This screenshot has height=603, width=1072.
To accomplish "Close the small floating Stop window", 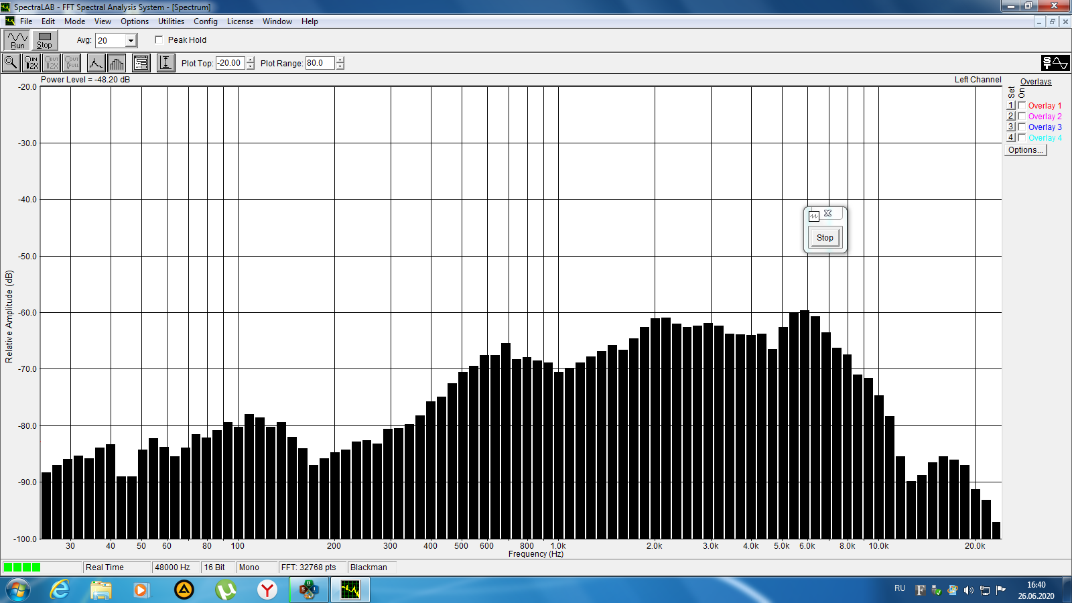I will coord(828,213).
